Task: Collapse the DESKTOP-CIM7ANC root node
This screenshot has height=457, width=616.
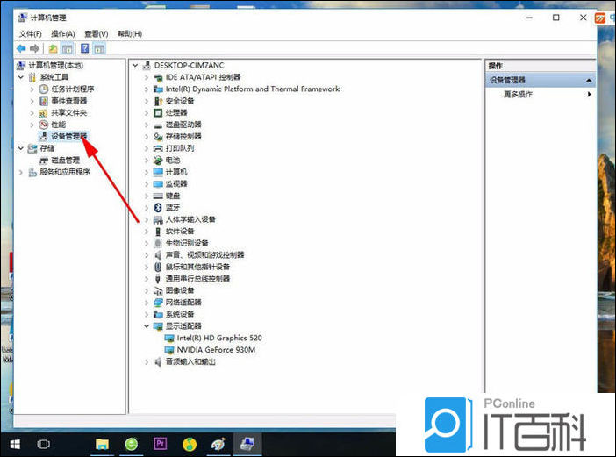Action: 135,65
